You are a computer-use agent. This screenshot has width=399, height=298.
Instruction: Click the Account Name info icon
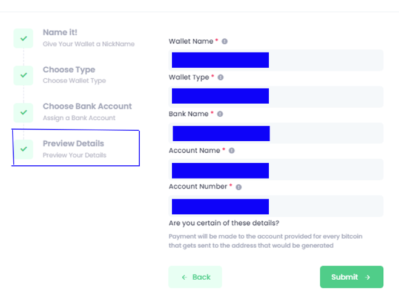231,151
